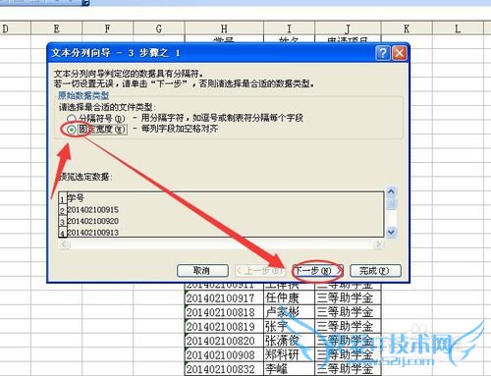Click preview scrollbar down arrow
The image size is (491, 376).
coord(391,232)
